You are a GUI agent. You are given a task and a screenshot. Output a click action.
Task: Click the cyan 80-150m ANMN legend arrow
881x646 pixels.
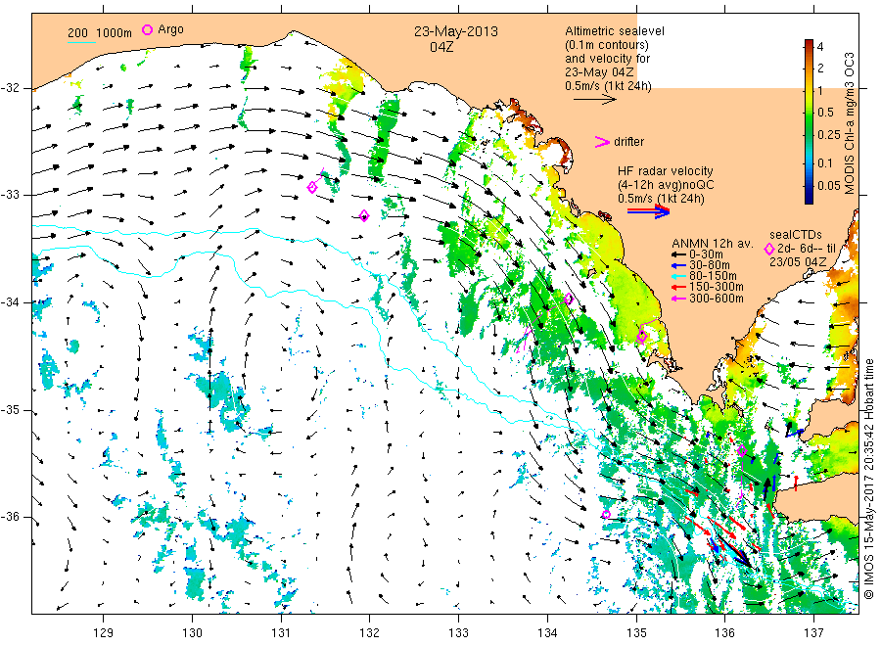click(x=678, y=276)
